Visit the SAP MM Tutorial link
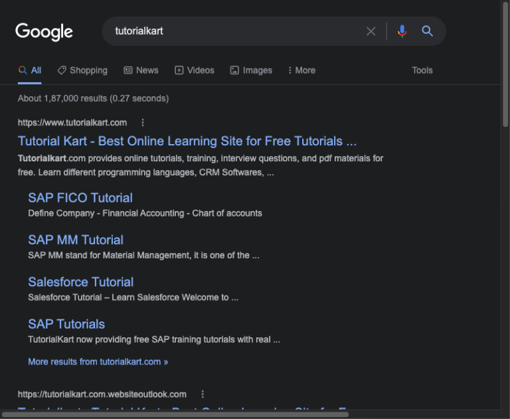Image resolution: width=510 pixels, height=419 pixels. coord(76,240)
